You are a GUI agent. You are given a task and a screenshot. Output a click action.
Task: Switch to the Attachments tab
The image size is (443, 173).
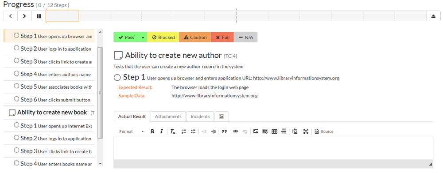click(168, 117)
